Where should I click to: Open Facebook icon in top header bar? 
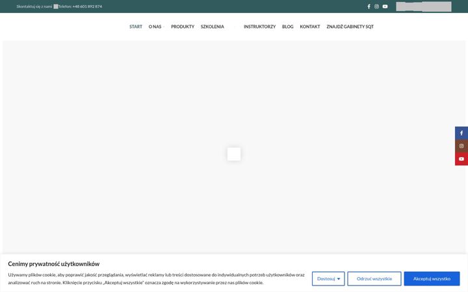(x=369, y=6)
